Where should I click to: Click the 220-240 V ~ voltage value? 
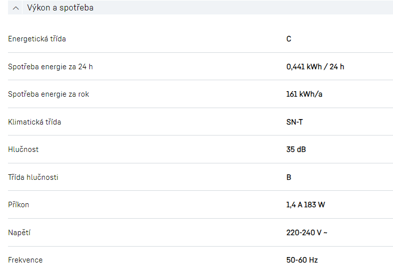(307, 233)
